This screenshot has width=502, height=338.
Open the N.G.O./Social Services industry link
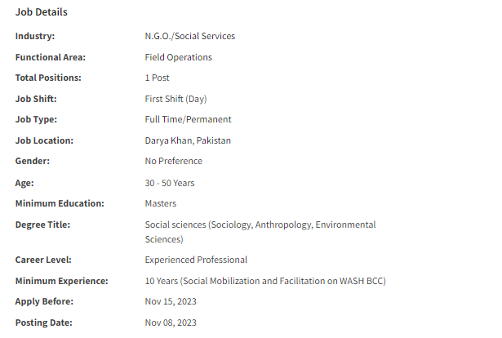pyautogui.click(x=190, y=36)
